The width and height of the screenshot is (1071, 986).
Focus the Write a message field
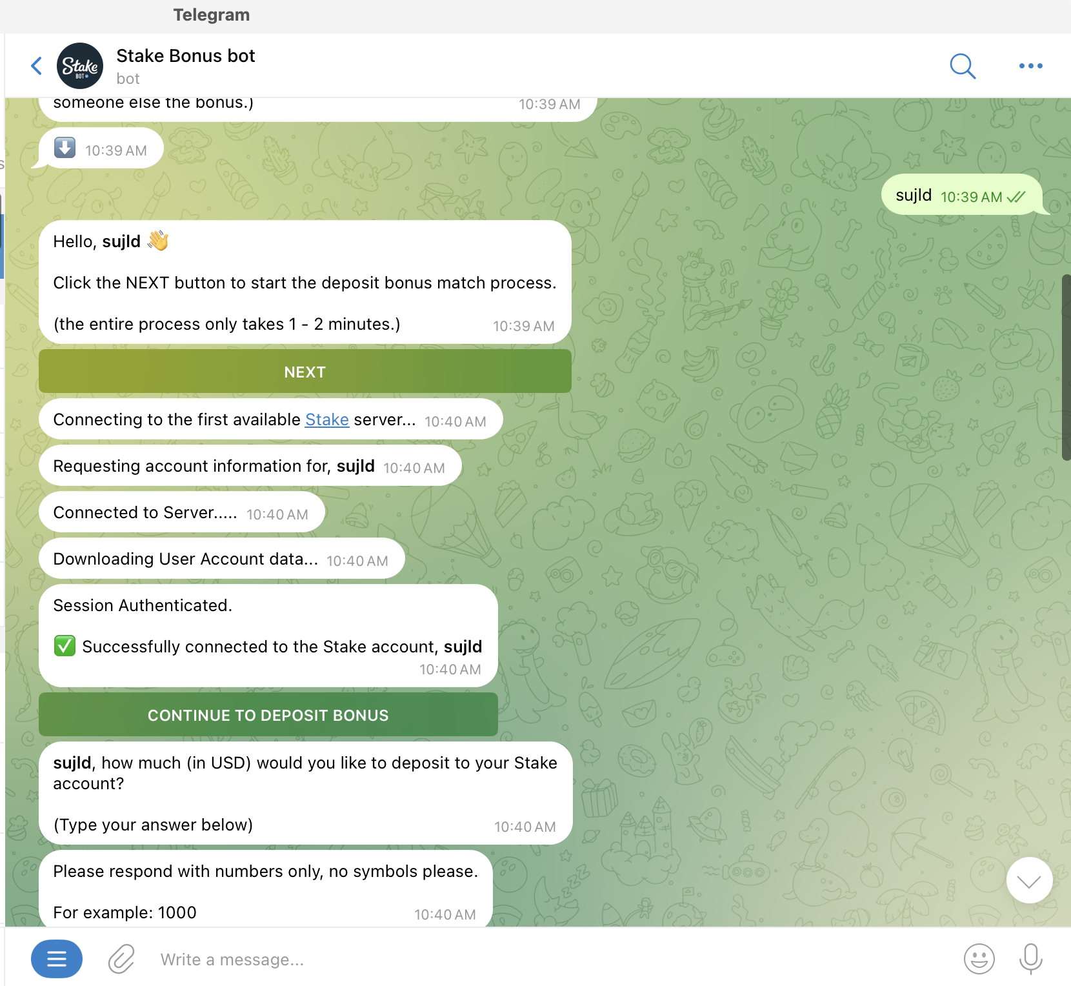548,960
